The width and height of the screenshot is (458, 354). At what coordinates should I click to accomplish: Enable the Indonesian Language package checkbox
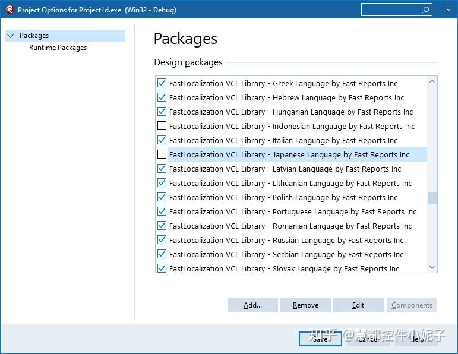pos(162,126)
